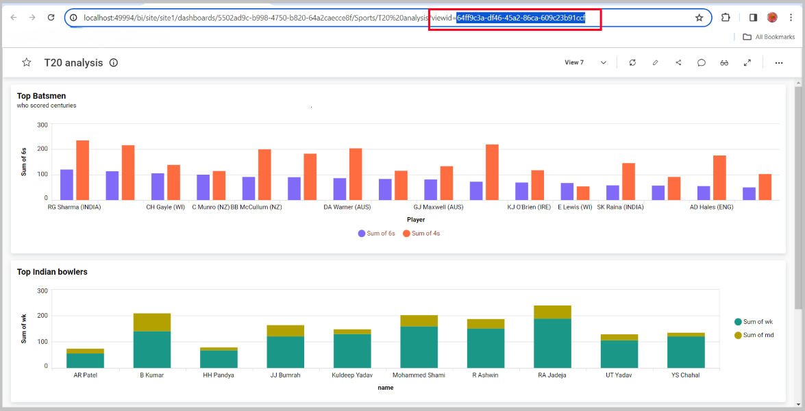Open the three-dot more options menu

(x=779, y=62)
